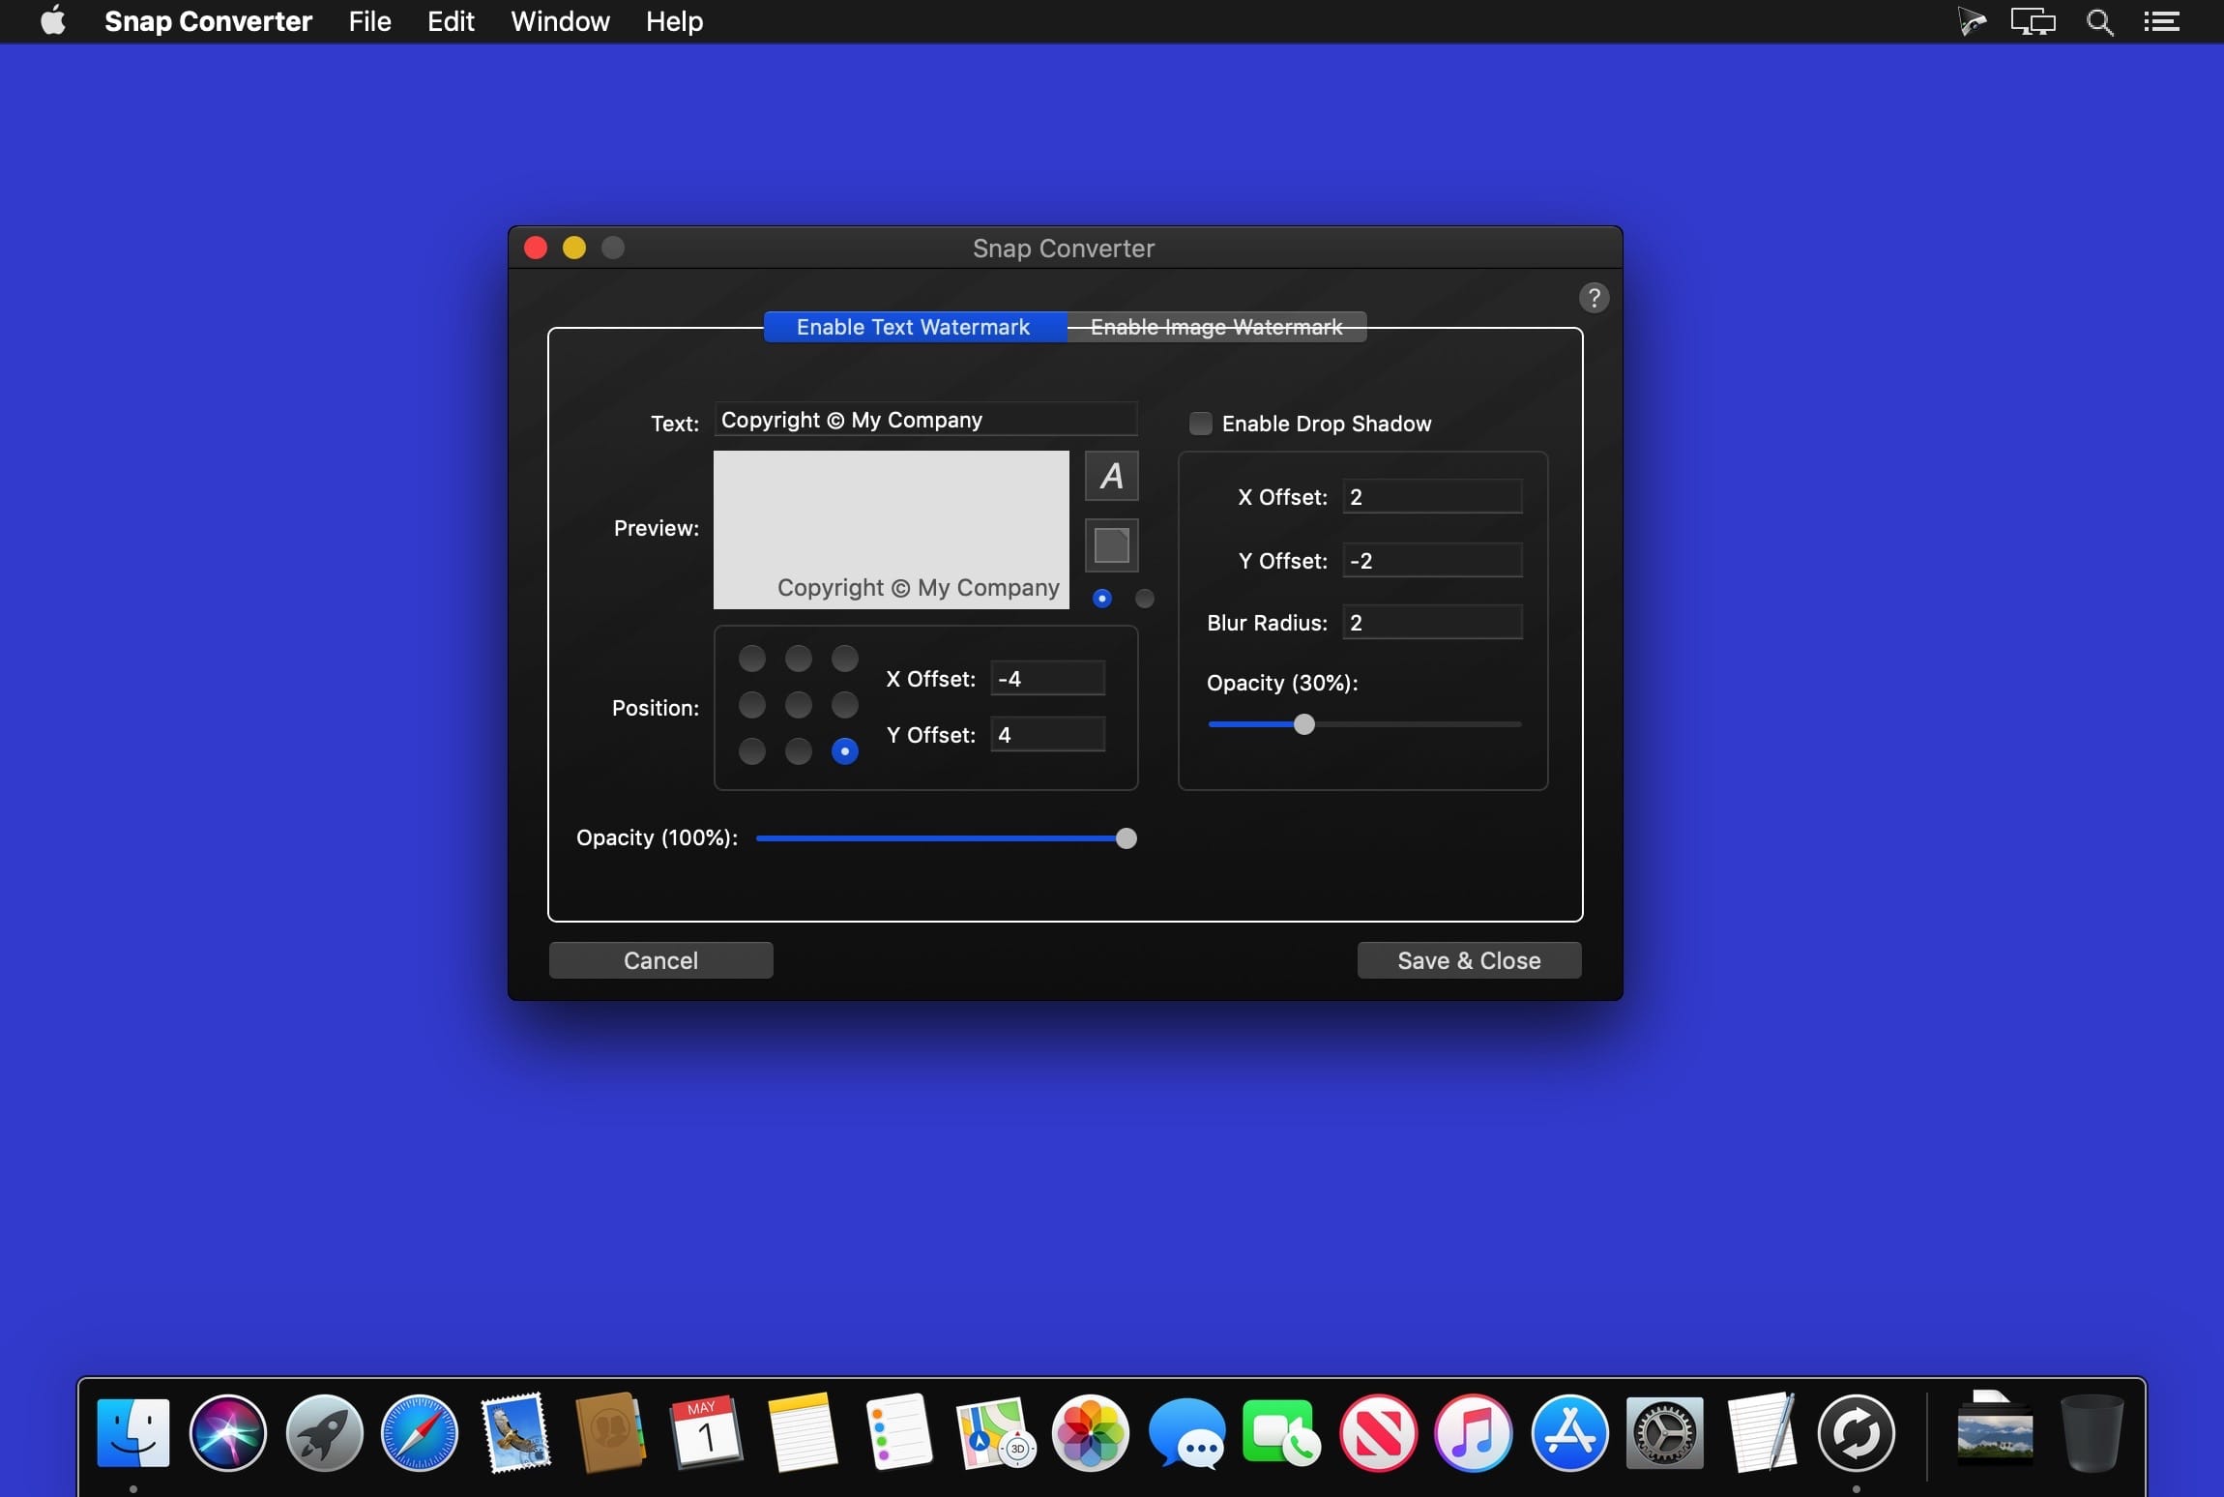Image resolution: width=2224 pixels, height=1497 pixels.
Task: Launch Siri from the Dock
Action: click(x=228, y=1433)
